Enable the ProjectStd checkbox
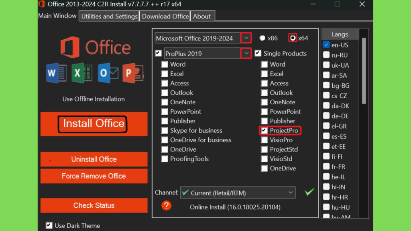The width and height of the screenshot is (411, 231). click(264, 149)
